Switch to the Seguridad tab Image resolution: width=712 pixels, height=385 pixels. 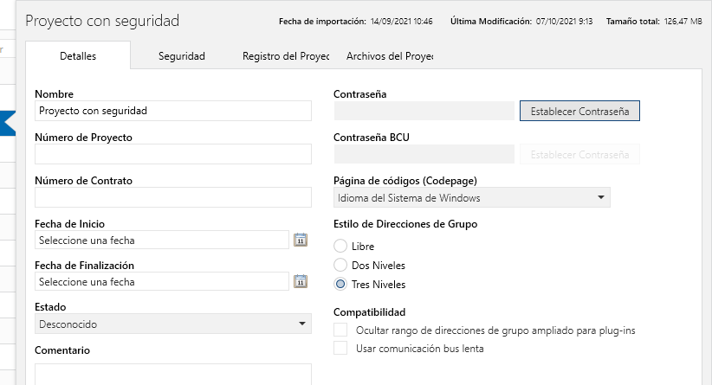click(x=182, y=55)
